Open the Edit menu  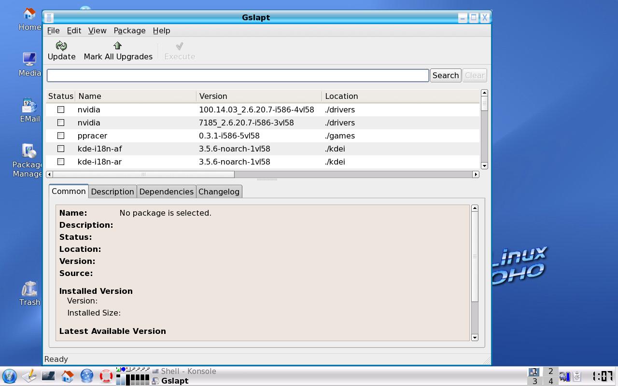click(x=74, y=30)
